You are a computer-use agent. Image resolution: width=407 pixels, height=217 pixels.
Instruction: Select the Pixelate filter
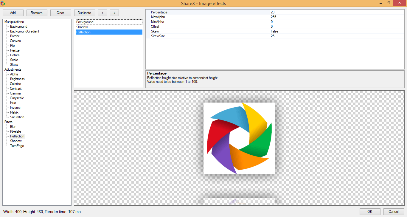point(15,131)
